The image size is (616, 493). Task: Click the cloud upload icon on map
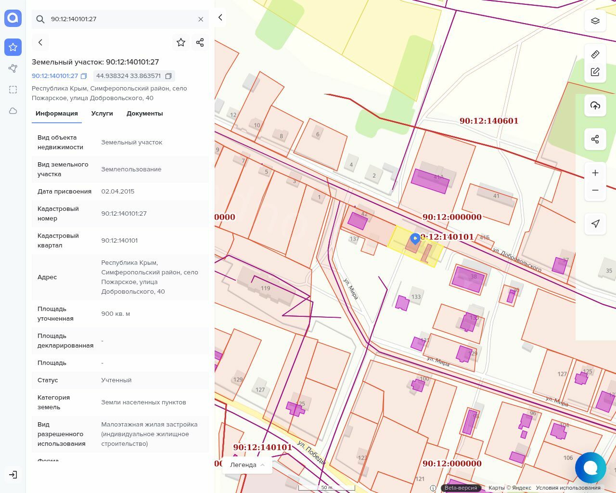coord(595,105)
